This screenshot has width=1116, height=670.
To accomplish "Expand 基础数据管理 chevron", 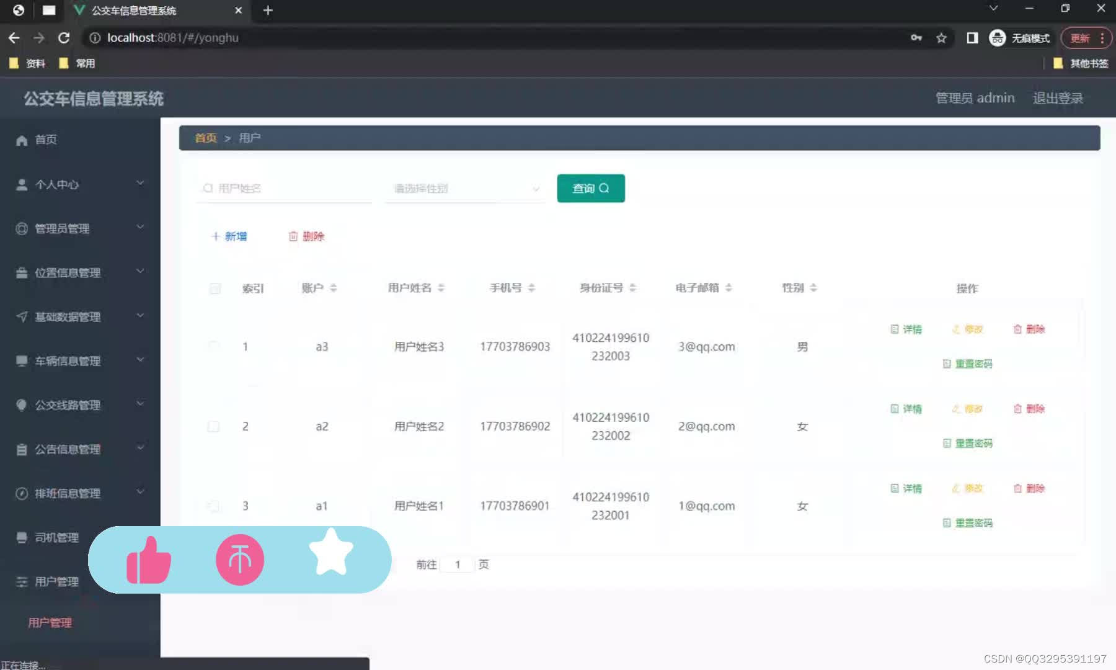I will pos(140,315).
